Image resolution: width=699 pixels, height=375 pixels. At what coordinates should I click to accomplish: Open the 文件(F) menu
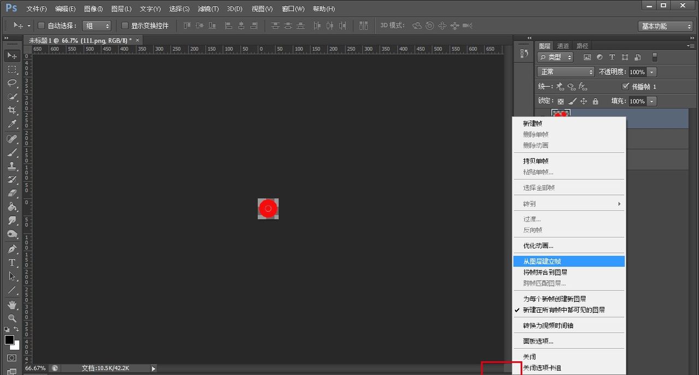coord(37,9)
